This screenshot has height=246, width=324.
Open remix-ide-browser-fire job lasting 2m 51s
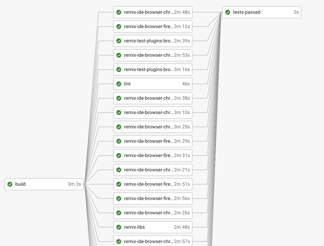[153, 184]
